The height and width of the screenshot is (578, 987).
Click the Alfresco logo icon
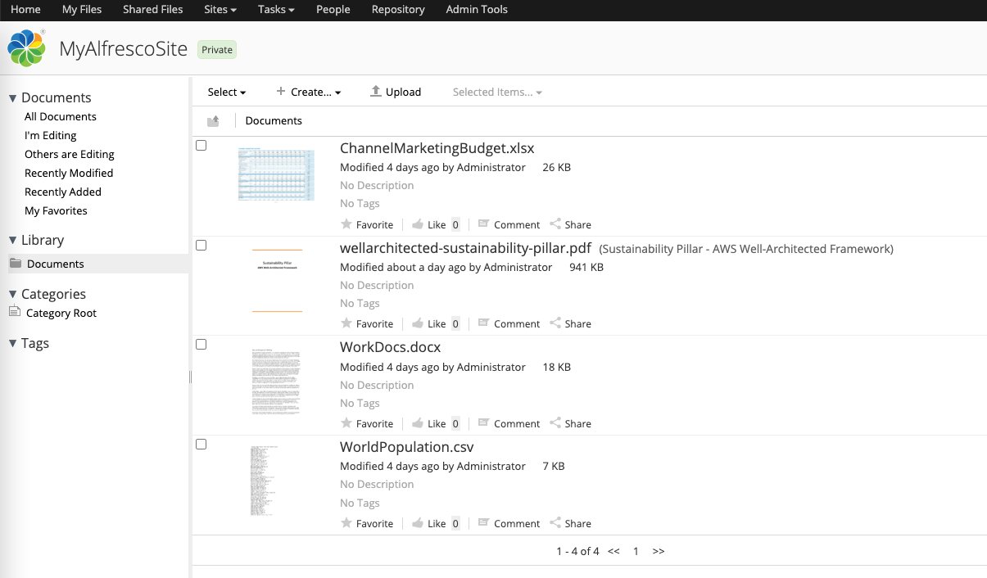tap(26, 48)
